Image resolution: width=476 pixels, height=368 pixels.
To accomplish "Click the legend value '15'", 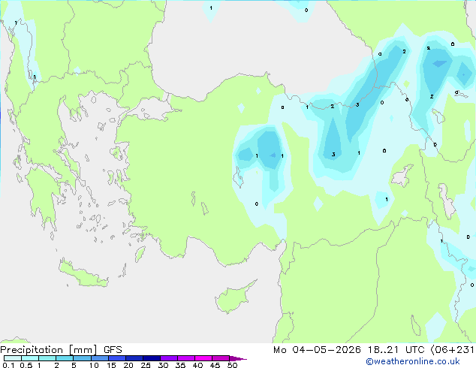I will (x=111, y=365).
